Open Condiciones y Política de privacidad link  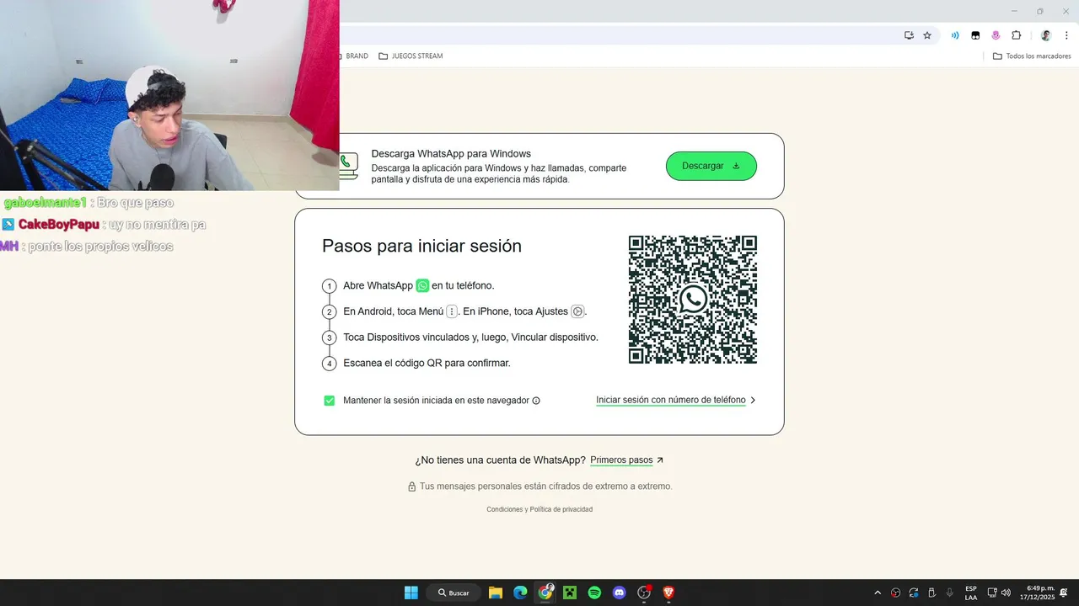(x=539, y=509)
